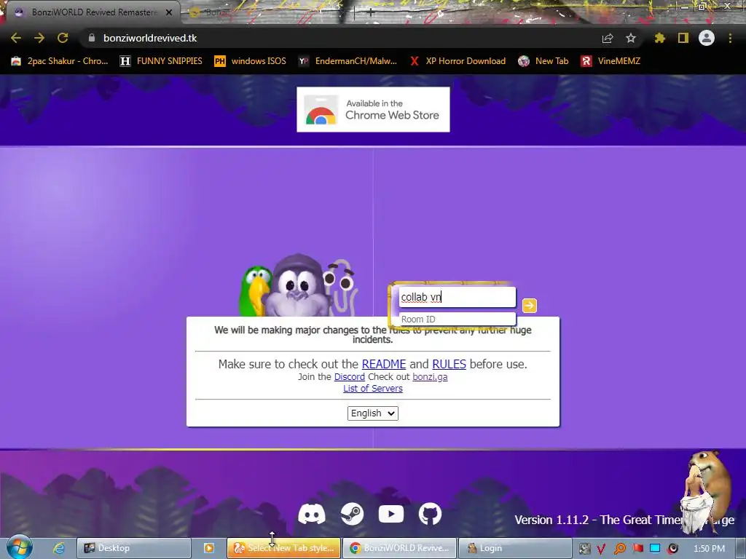Open the Chrome profile avatar
Image resolution: width=746 pixels, height=559 pixels.
(x=707, y=38)
